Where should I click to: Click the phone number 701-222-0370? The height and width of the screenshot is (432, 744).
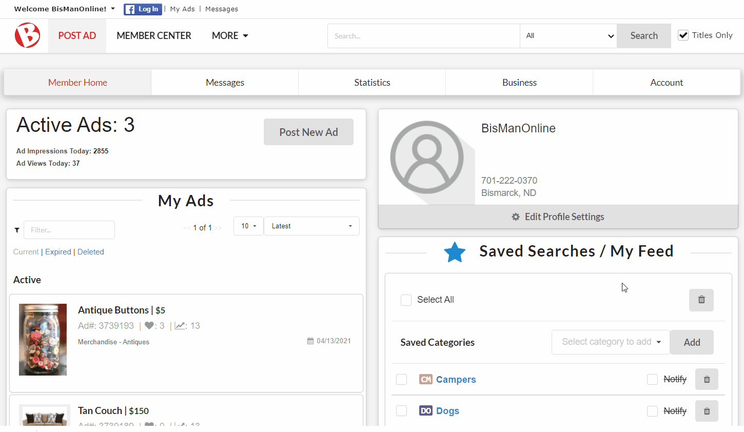pos(509,181)
